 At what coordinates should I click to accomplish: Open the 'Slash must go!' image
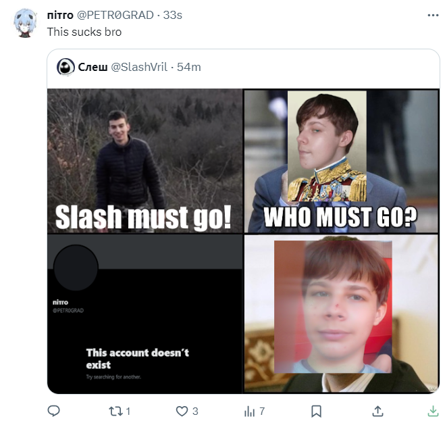click(145, 161)
